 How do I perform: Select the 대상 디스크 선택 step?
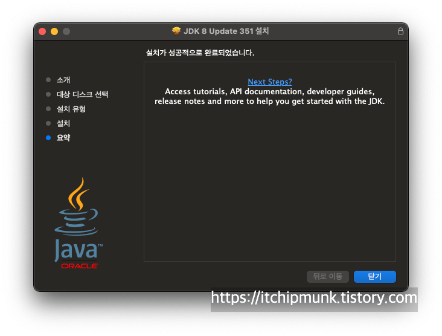coord(82,94)
